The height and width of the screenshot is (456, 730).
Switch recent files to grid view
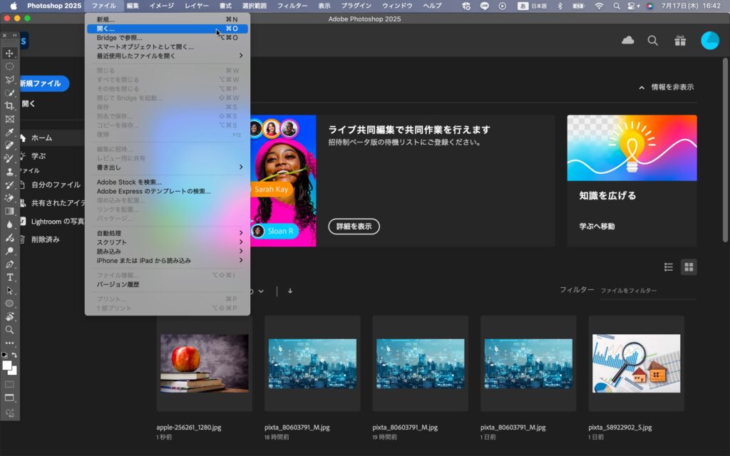pos(689,267)
